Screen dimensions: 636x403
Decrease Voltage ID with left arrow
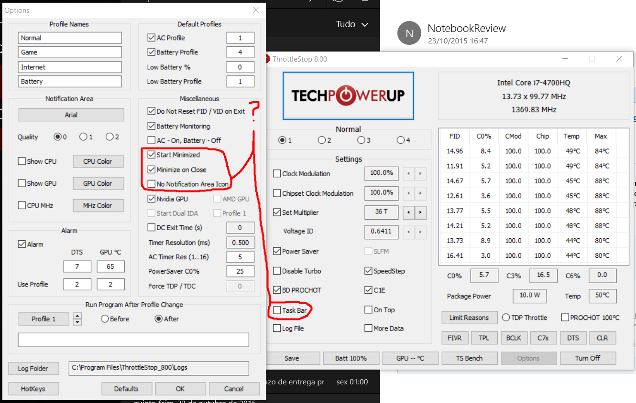point(408,232)
